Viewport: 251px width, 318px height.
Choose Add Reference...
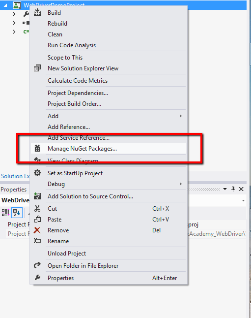(x=108, y=127)
